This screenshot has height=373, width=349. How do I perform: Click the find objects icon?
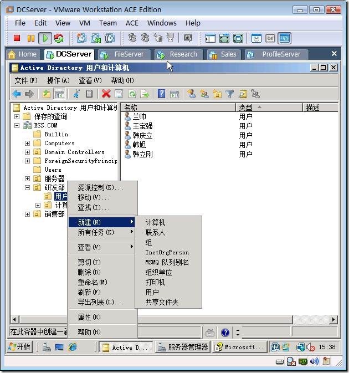pos(243,94)
